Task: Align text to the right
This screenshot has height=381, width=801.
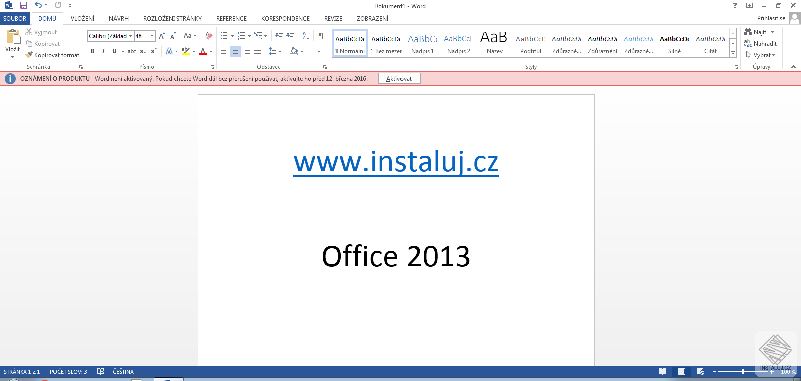Action: click(x=246, y=51)
